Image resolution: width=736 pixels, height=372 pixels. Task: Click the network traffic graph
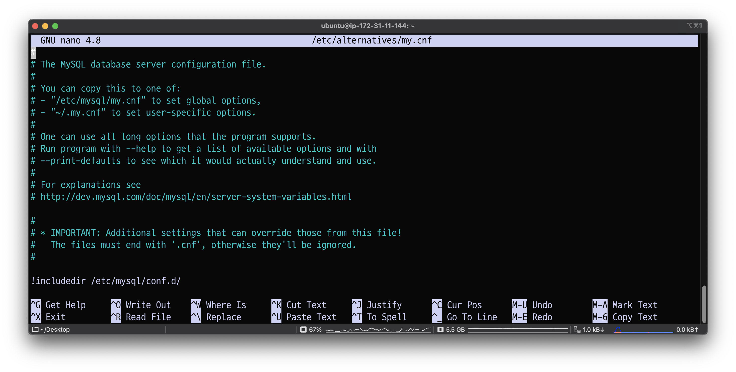coord(643,330)
